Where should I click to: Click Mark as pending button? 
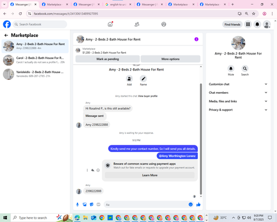point(107,59)
